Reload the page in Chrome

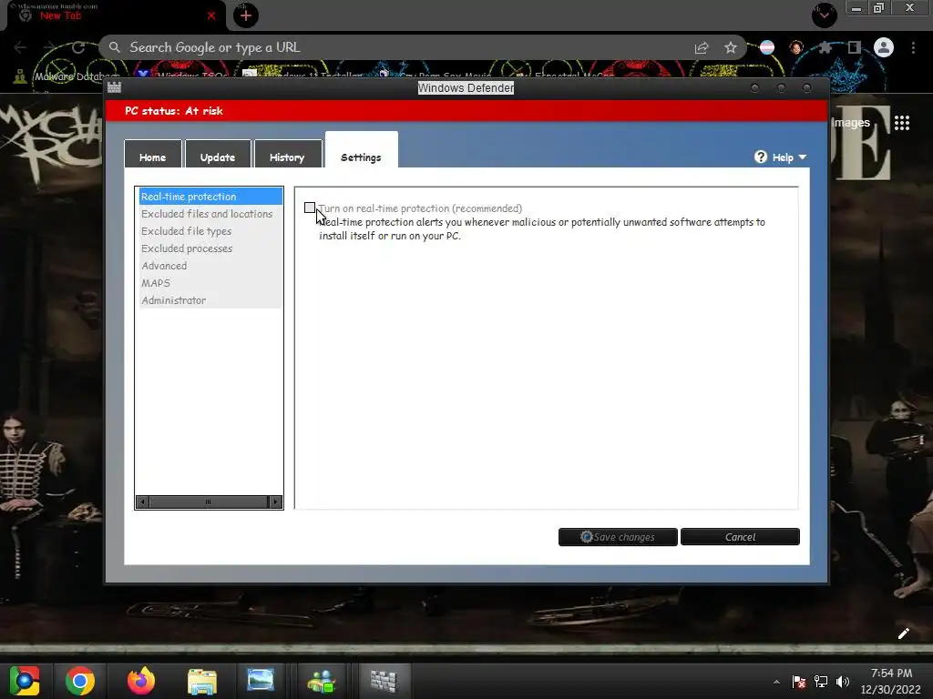[x=78, y=47]
